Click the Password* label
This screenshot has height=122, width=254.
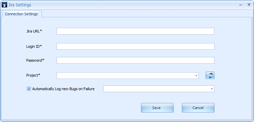tap(35, 60)
